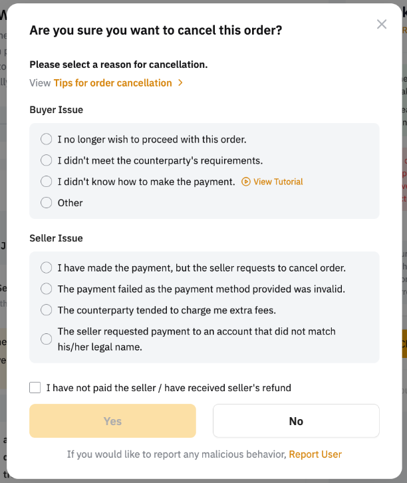This screenshot has height=483, width=407.
Task: Pick the 'Other' buyer issue option
Action: tap(46, 203)
